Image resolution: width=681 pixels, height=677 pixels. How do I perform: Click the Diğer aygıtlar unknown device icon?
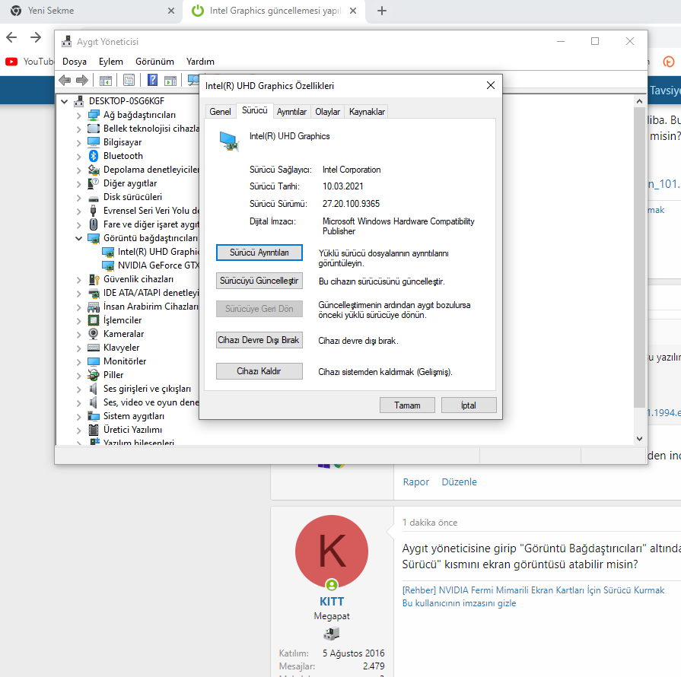pyautogui.click(x=94, y=183)
